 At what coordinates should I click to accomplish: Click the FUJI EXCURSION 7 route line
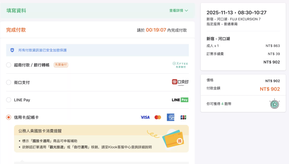tap(234, 19)
